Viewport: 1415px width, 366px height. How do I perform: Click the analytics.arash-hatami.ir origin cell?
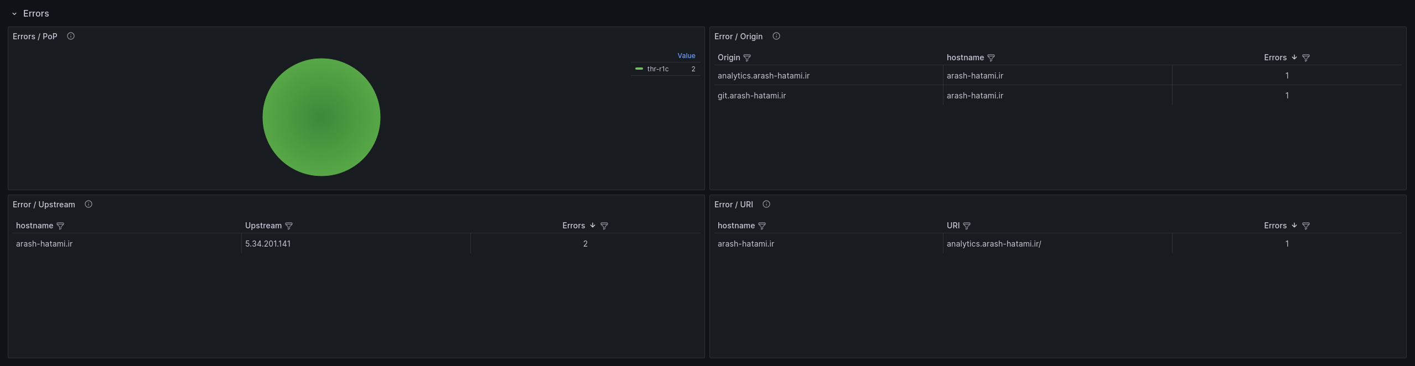tap(763, 76)
